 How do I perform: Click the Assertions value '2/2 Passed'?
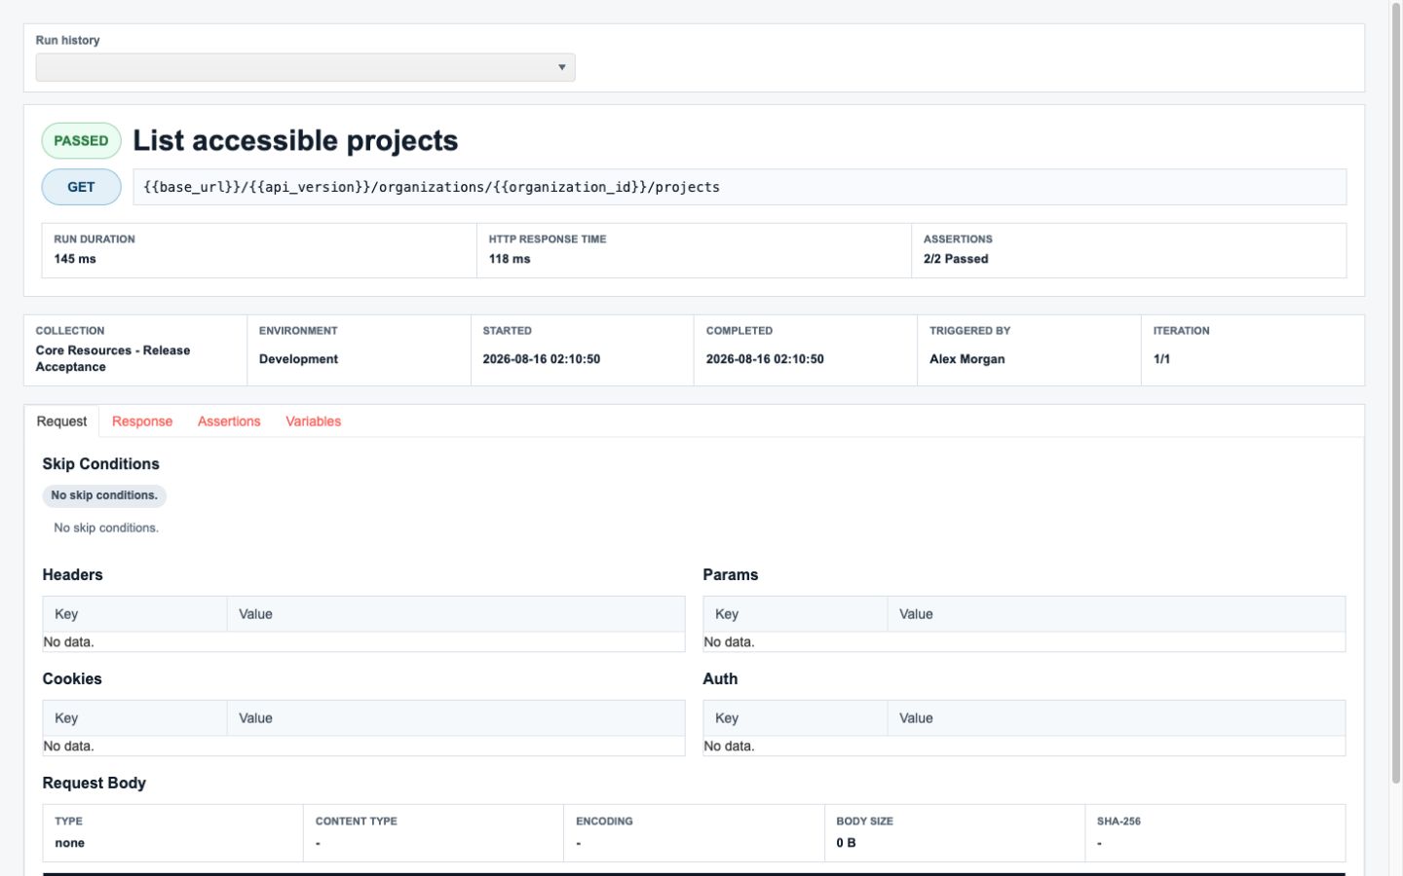point(956,259)
